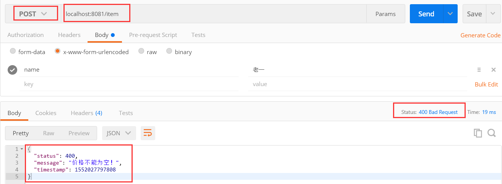Viewport: 502px width, 184px height.
Task: Open the POST method dropdown
Action: (x=33, y=14)
